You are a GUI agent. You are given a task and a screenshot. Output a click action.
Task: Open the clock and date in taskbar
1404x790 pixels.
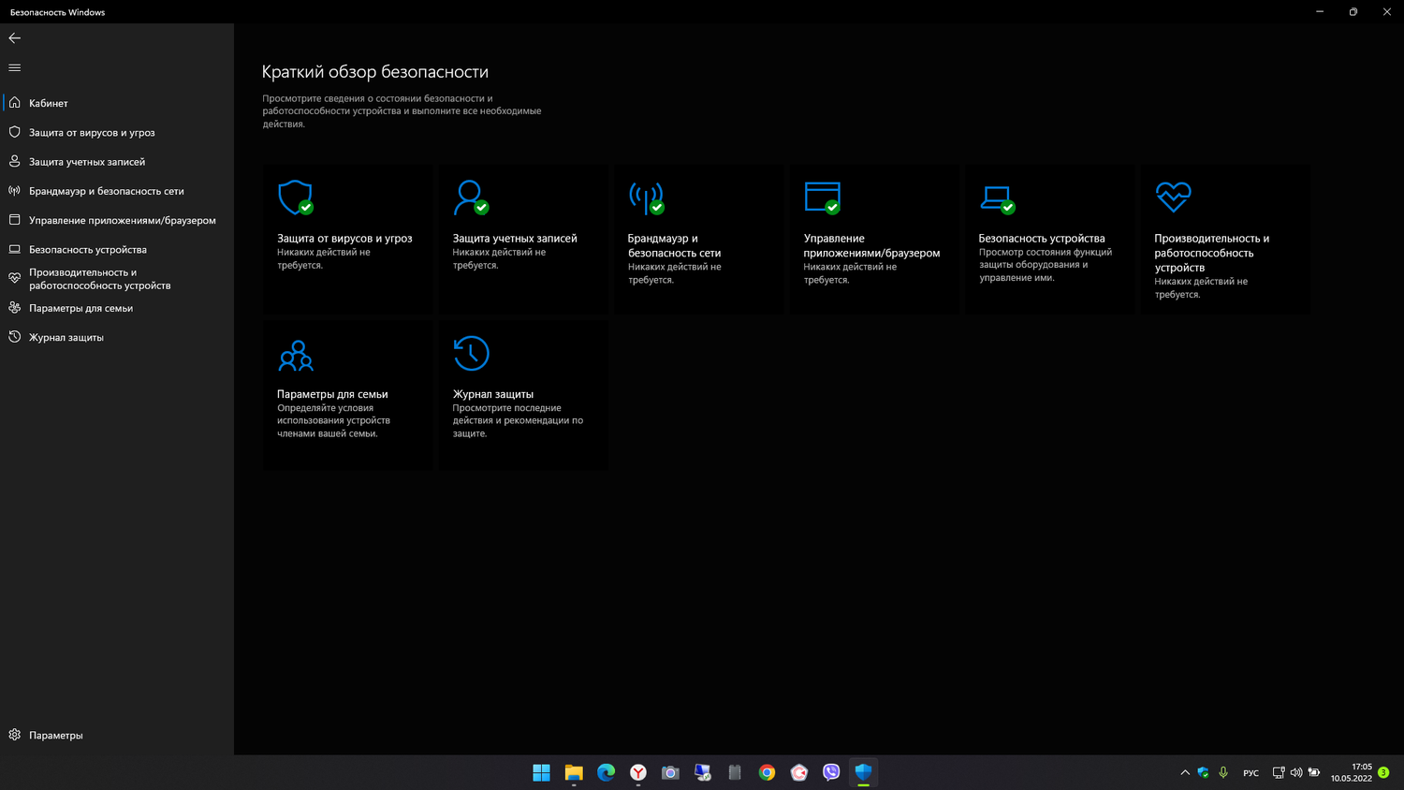point(1352,772)
